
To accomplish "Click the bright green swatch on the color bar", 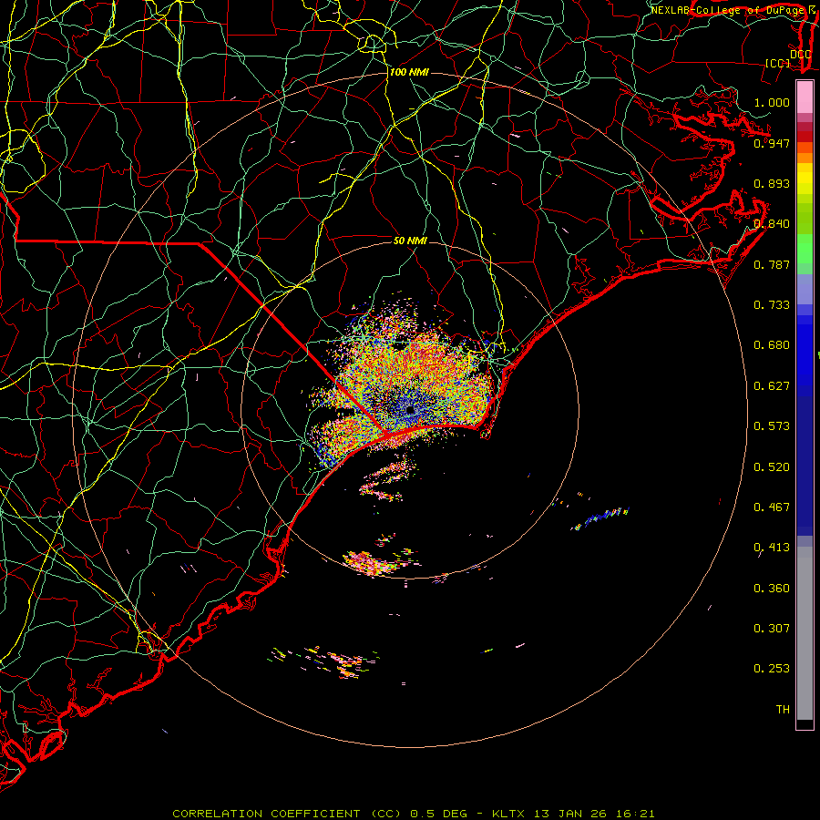I will pyautogui.click(x=805, y=249).
